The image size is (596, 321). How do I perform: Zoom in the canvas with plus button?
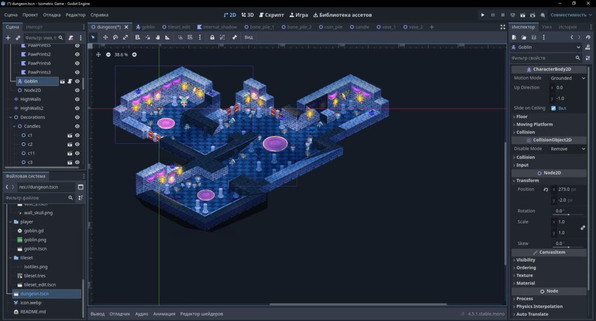(134, 55)
